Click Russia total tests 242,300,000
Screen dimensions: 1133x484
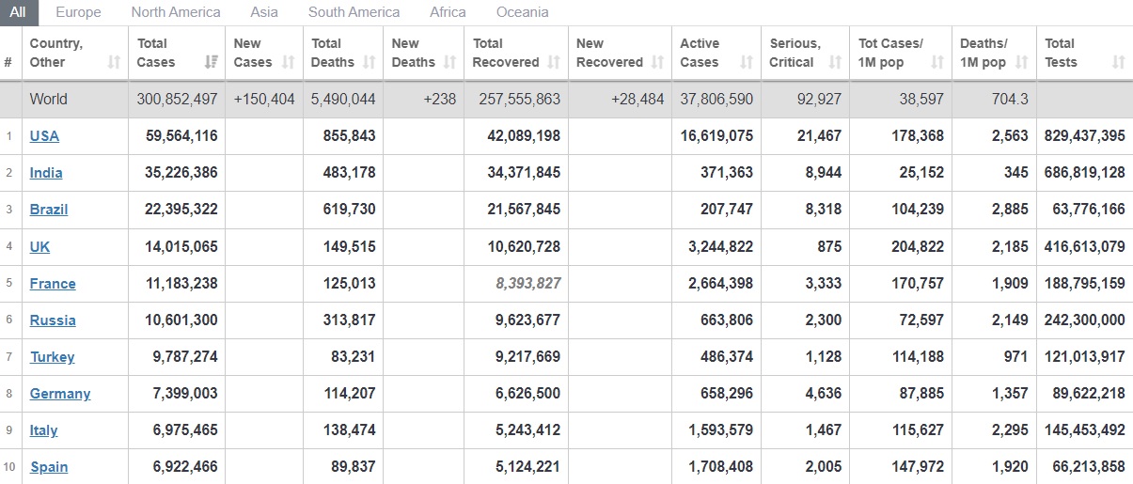click(x=1085, y=320)
